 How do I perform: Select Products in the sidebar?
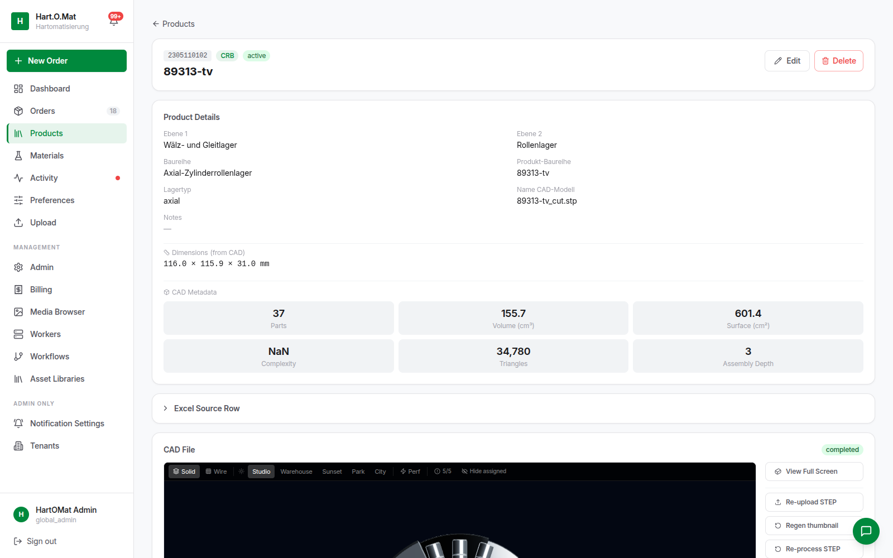(66, 133)
